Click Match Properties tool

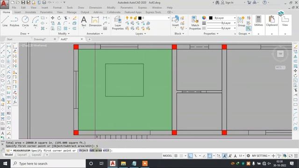[x=195, y=23]
